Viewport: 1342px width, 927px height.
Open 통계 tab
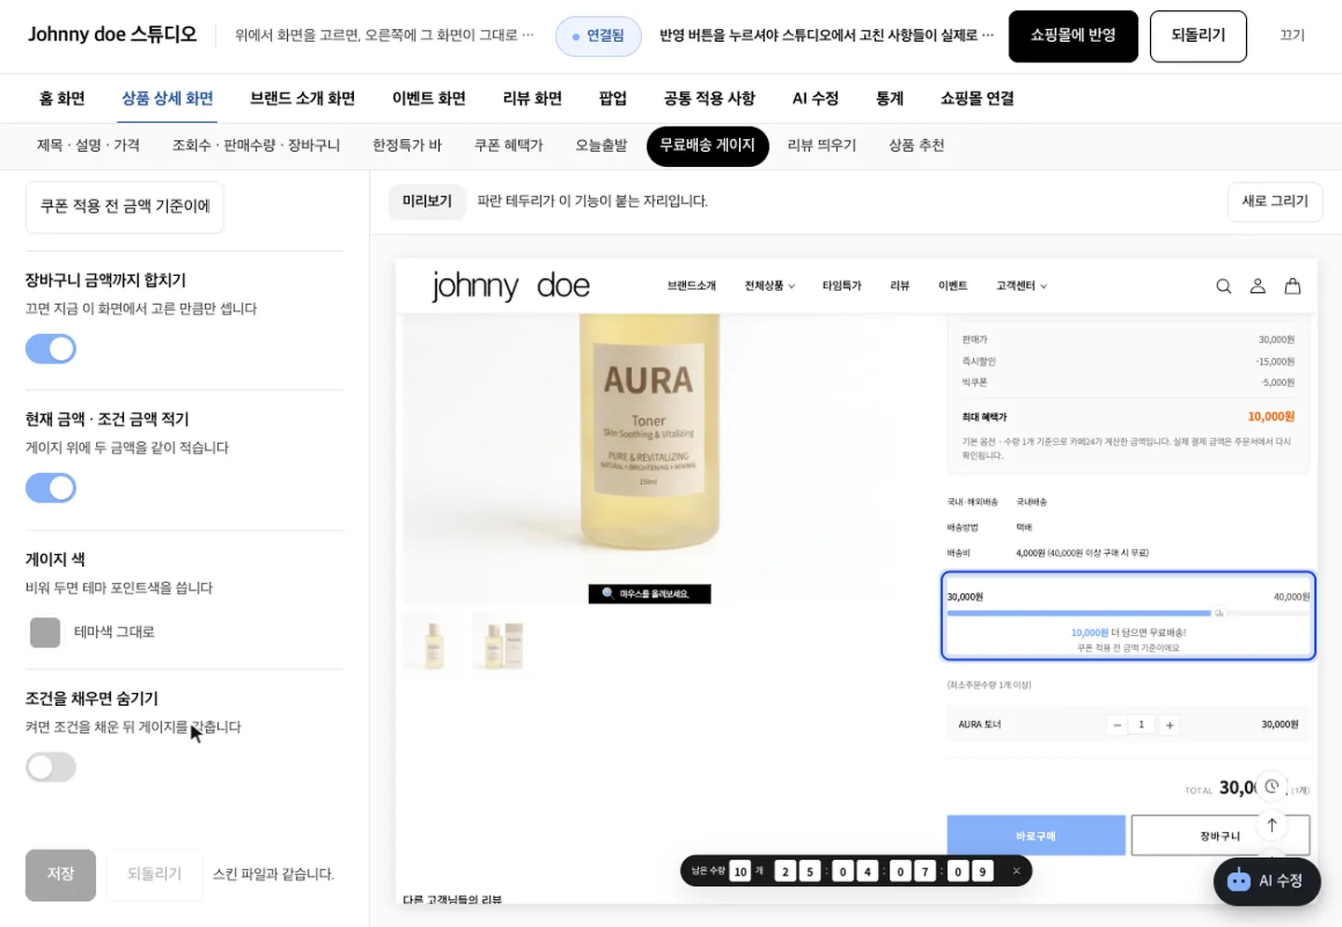tap(890, 98)
